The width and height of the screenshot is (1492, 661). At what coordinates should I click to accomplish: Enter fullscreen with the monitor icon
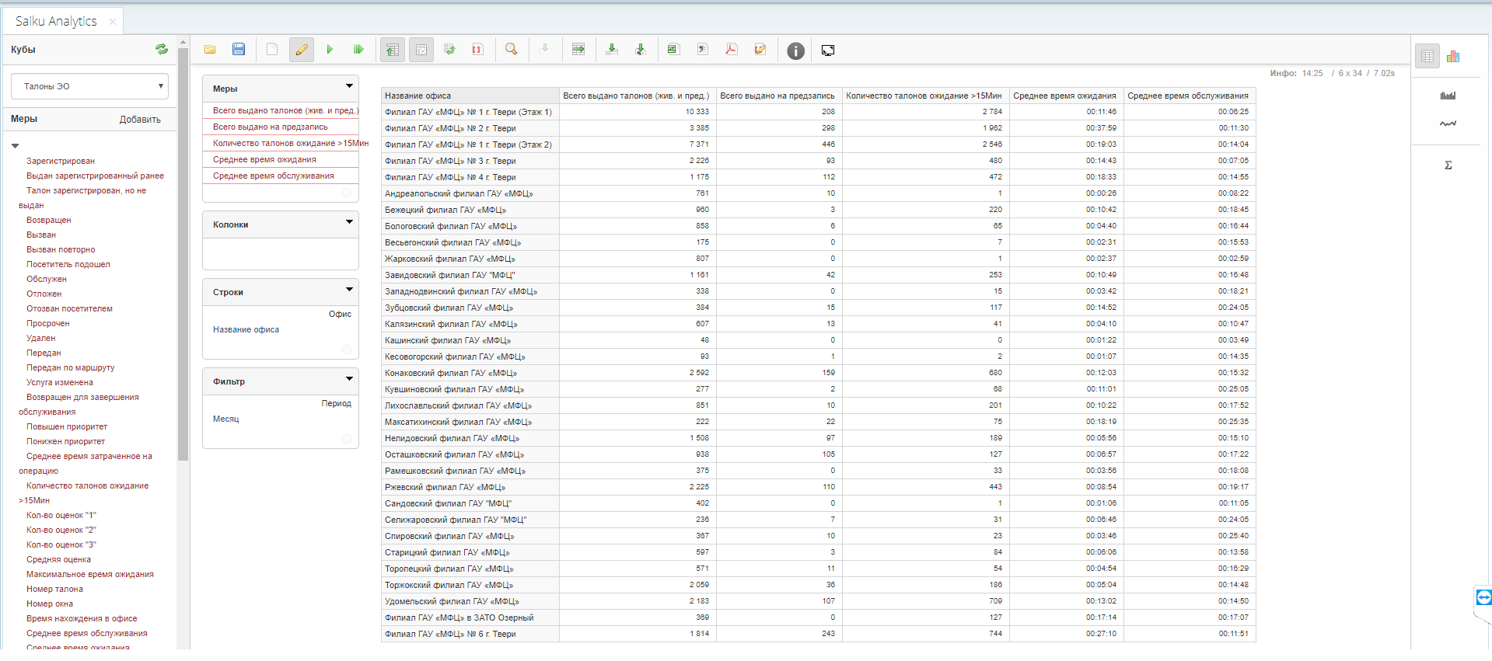[x=828, y=50]
